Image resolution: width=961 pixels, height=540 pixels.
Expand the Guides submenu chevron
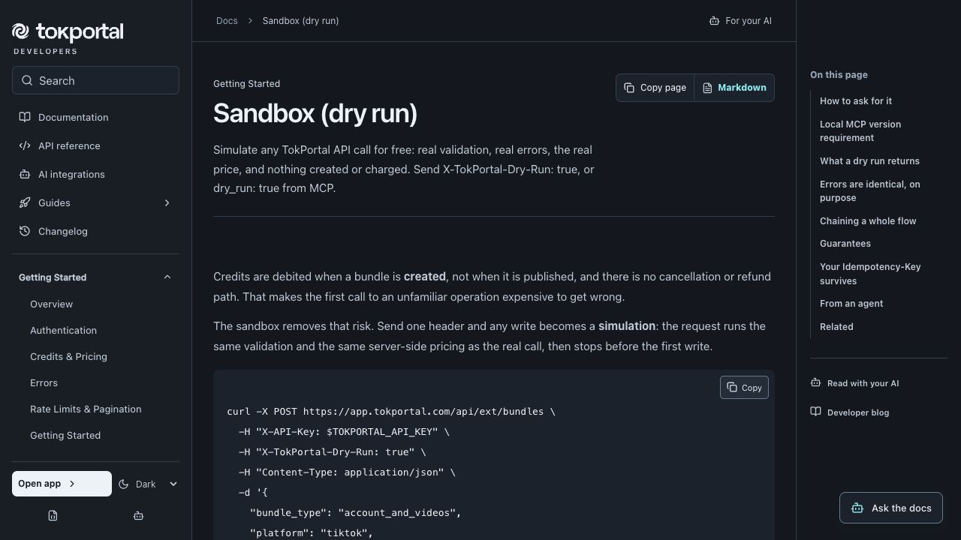tap(167, 202)
